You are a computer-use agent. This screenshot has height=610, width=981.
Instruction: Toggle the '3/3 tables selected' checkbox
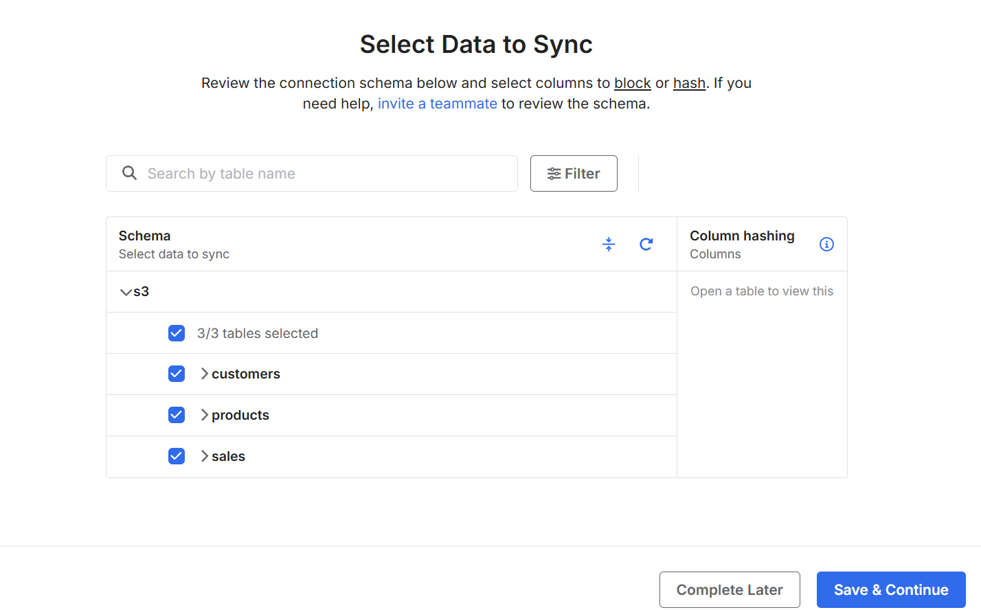(177, 333)
